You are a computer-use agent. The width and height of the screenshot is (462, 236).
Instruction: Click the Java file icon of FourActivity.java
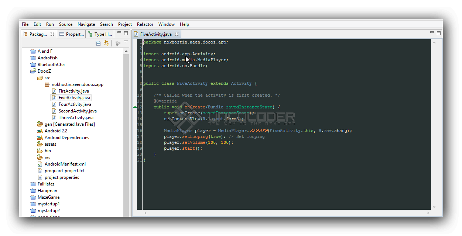[x=54, y=104]
